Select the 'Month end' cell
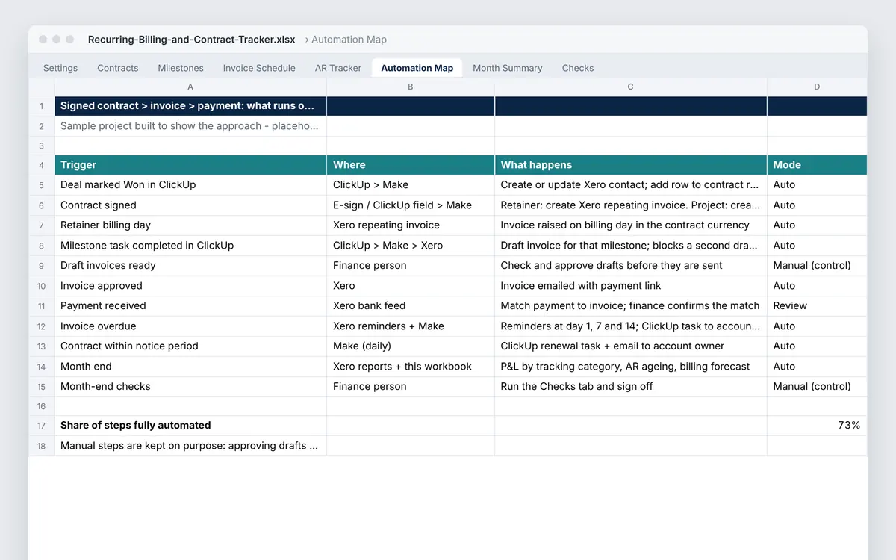 pyautogui.click(x=190, y=367)
